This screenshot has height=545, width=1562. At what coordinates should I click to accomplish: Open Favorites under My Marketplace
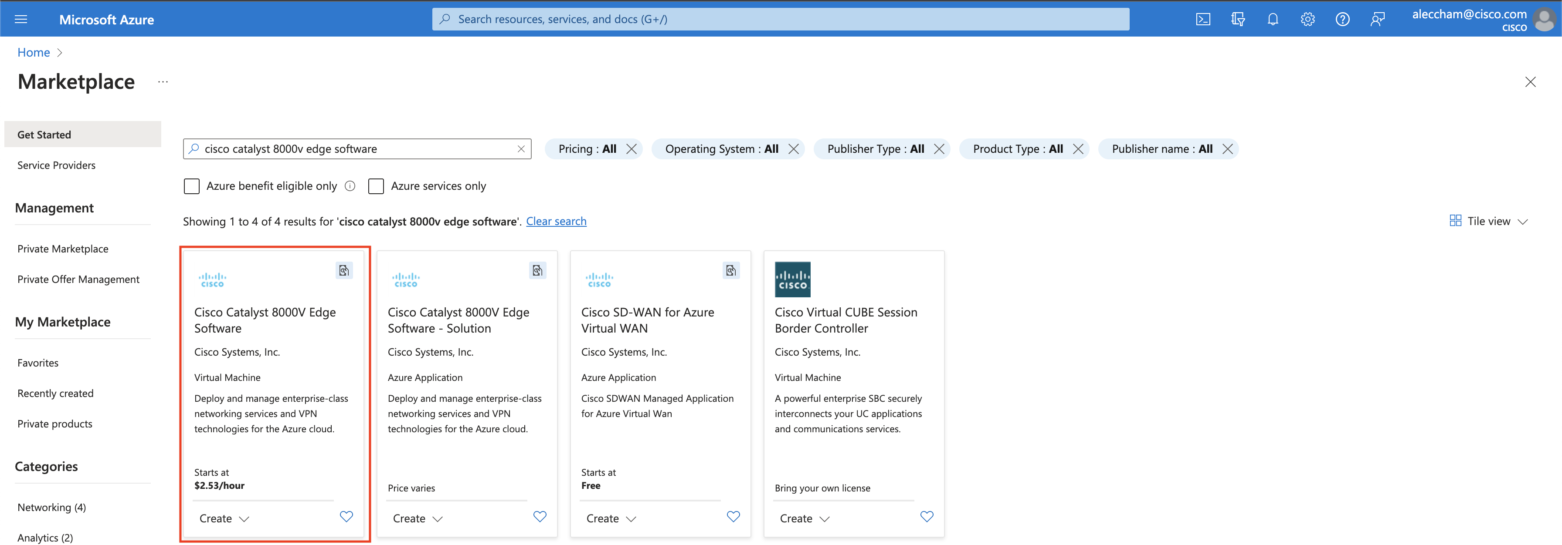37,363
